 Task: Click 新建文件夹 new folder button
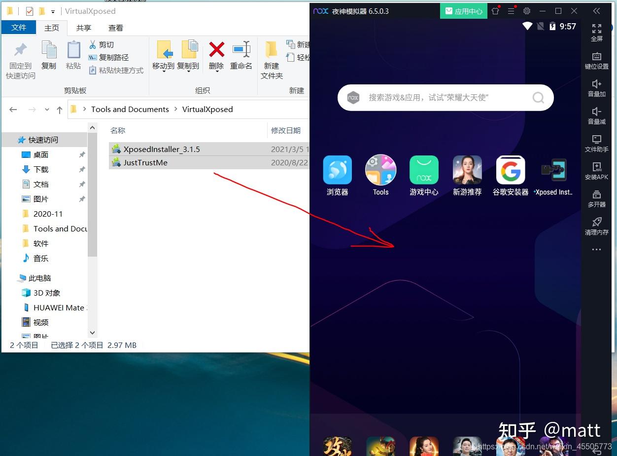click(272, 60)
